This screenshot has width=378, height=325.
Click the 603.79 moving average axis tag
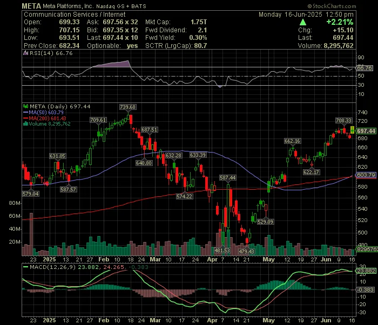click(366, 175)
